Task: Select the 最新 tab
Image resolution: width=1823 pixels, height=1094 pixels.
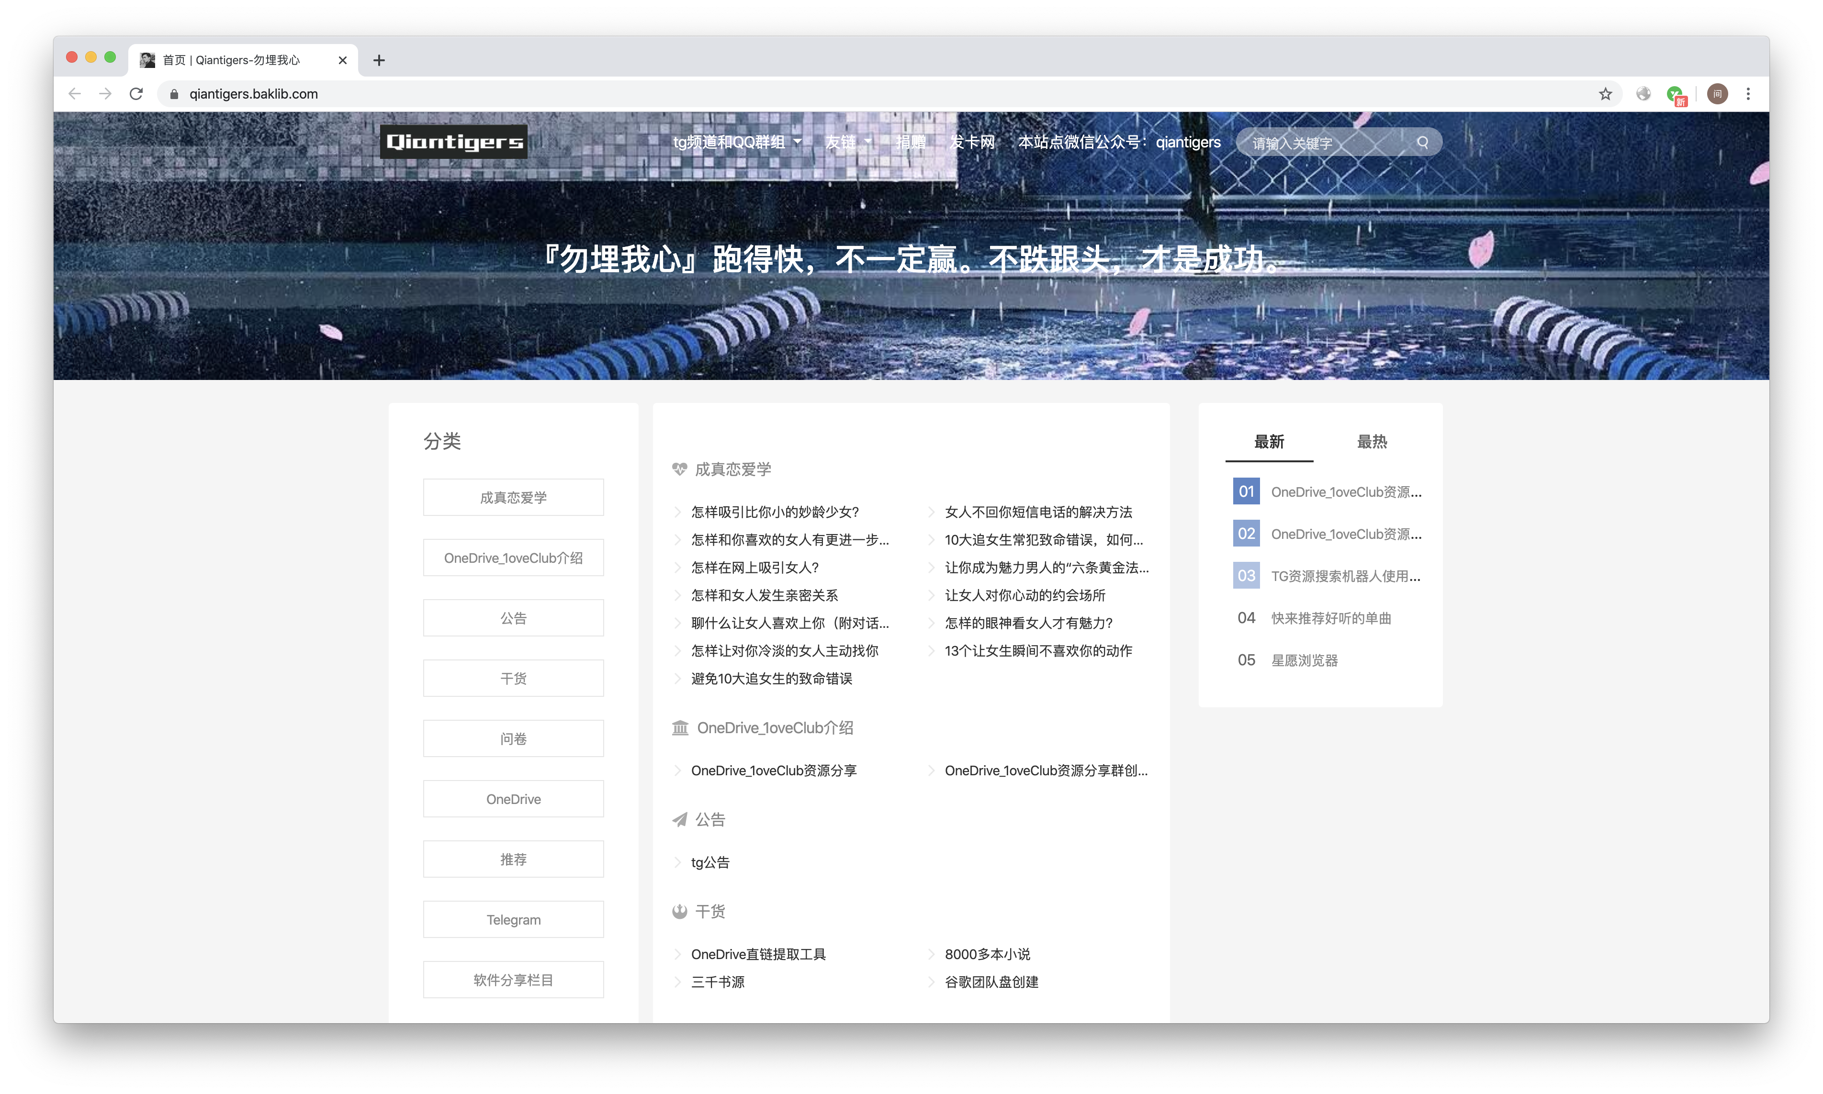Action: [1269, 442]
